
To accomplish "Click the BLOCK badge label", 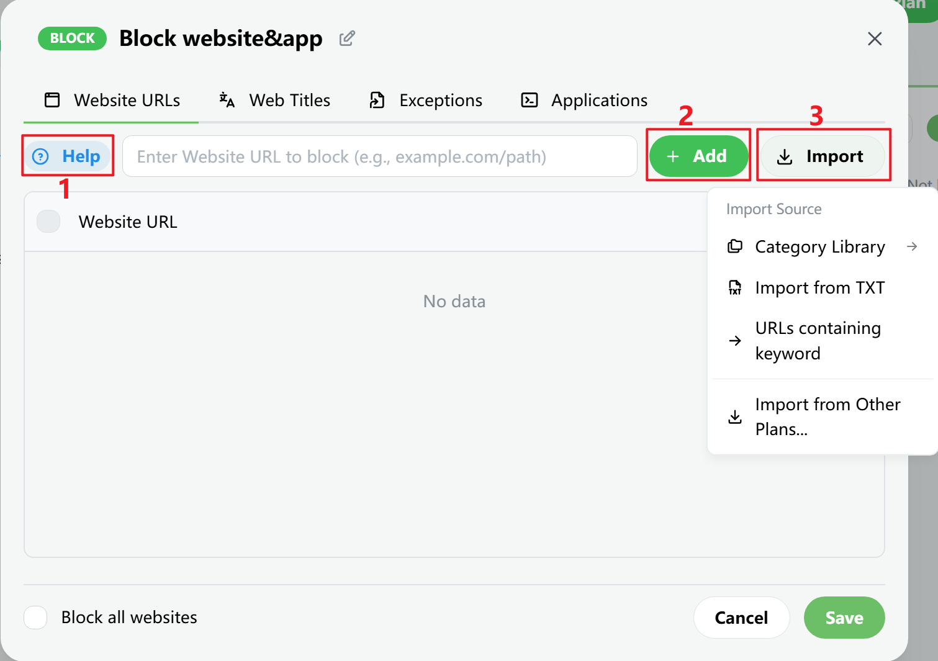I will [x=72, y=38].
